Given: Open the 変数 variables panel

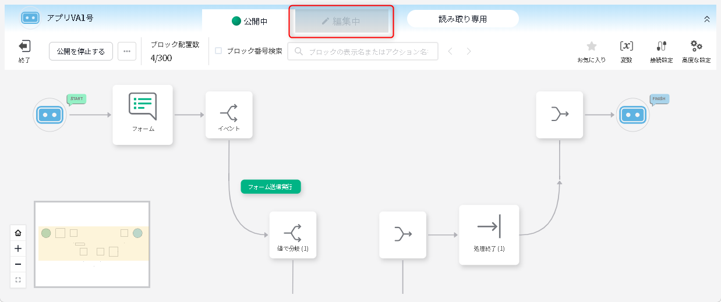Looking at the screenshot, I should (626, 47).
